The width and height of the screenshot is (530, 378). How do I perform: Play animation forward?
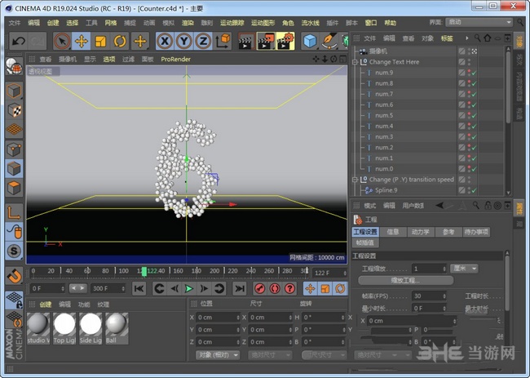pyautogui.click(x=189, y=289)
